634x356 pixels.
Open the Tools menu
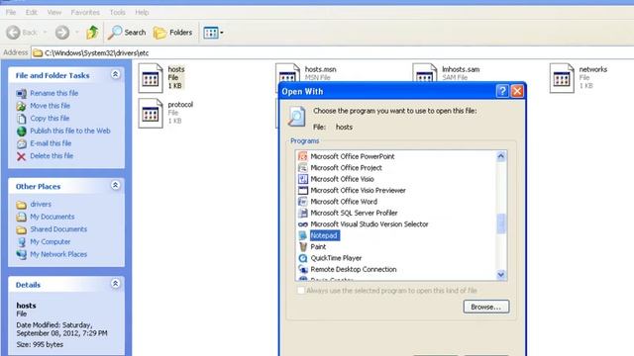[x=117, y=13]
